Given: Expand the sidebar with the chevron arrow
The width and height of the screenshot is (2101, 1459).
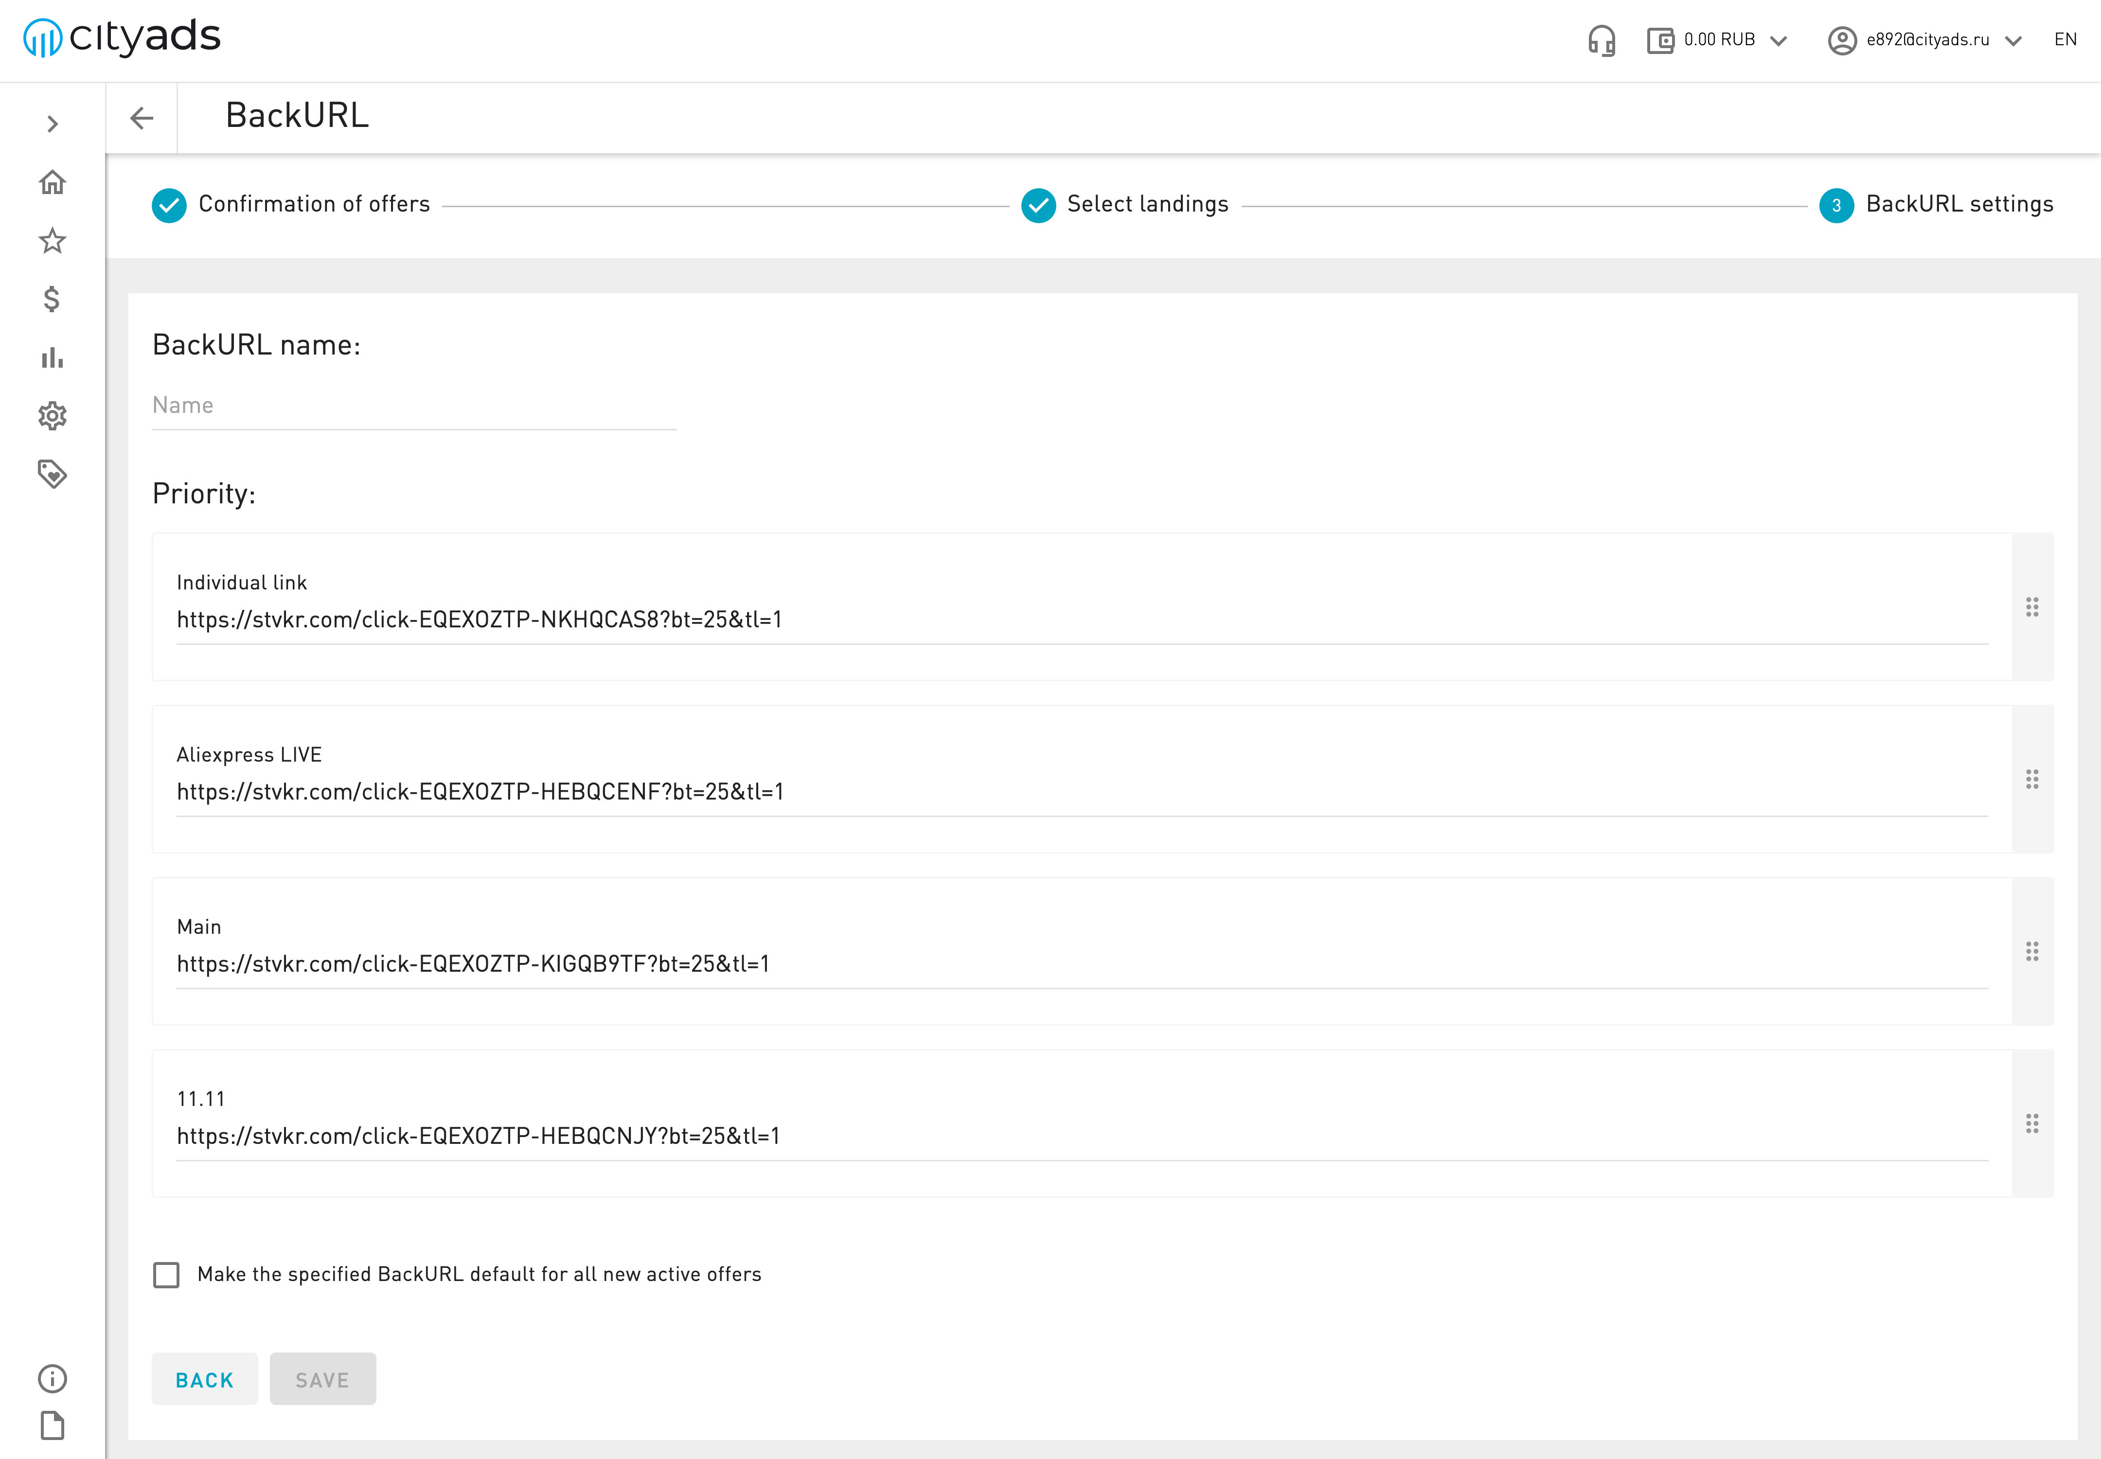Looking at the screenshot, I should click(x=52, y=124).
